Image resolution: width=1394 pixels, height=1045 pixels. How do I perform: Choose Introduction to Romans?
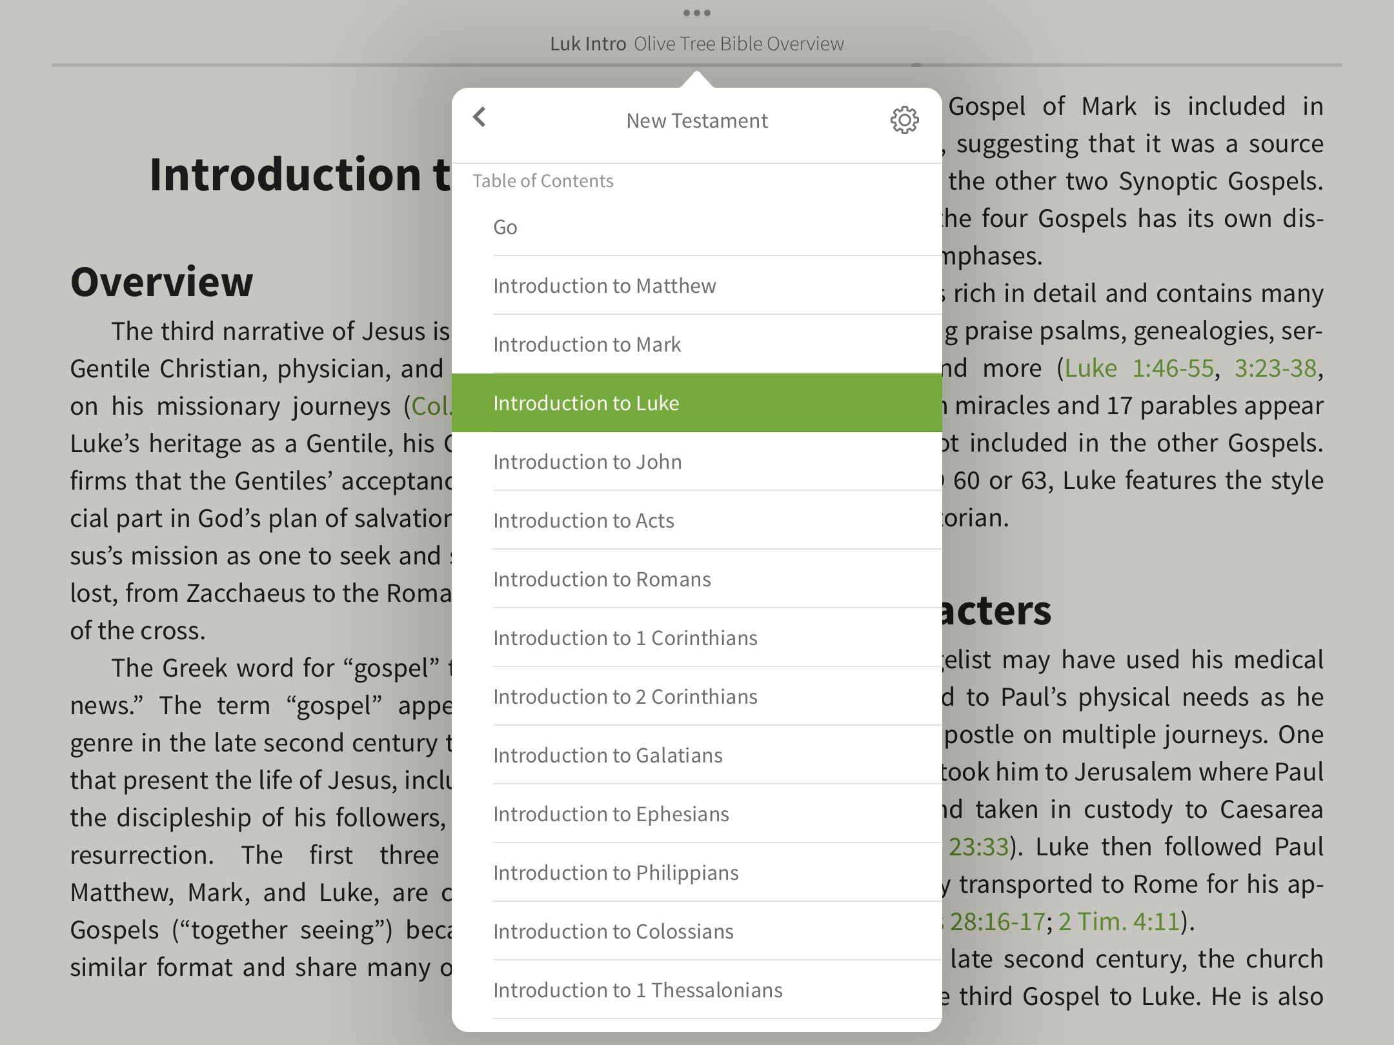coord(601,579)
